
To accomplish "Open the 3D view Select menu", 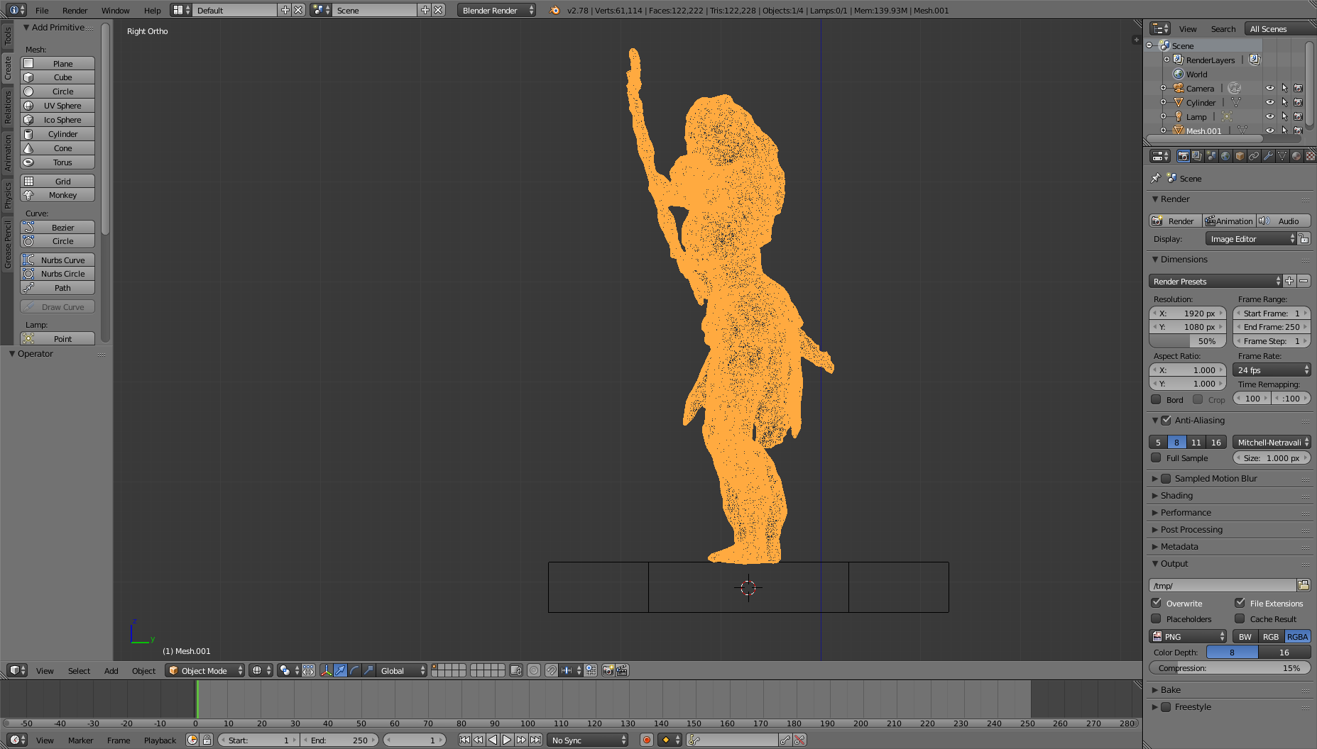I will tap(79, 670).
